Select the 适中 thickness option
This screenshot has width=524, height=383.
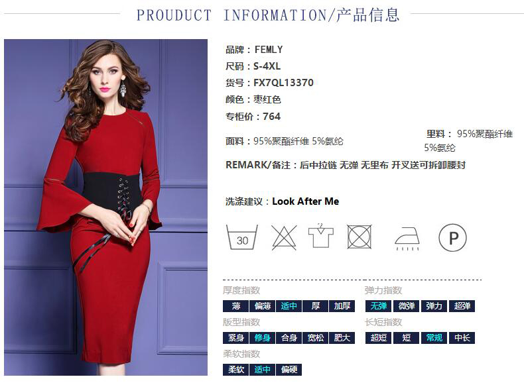[x=289, y=306]
